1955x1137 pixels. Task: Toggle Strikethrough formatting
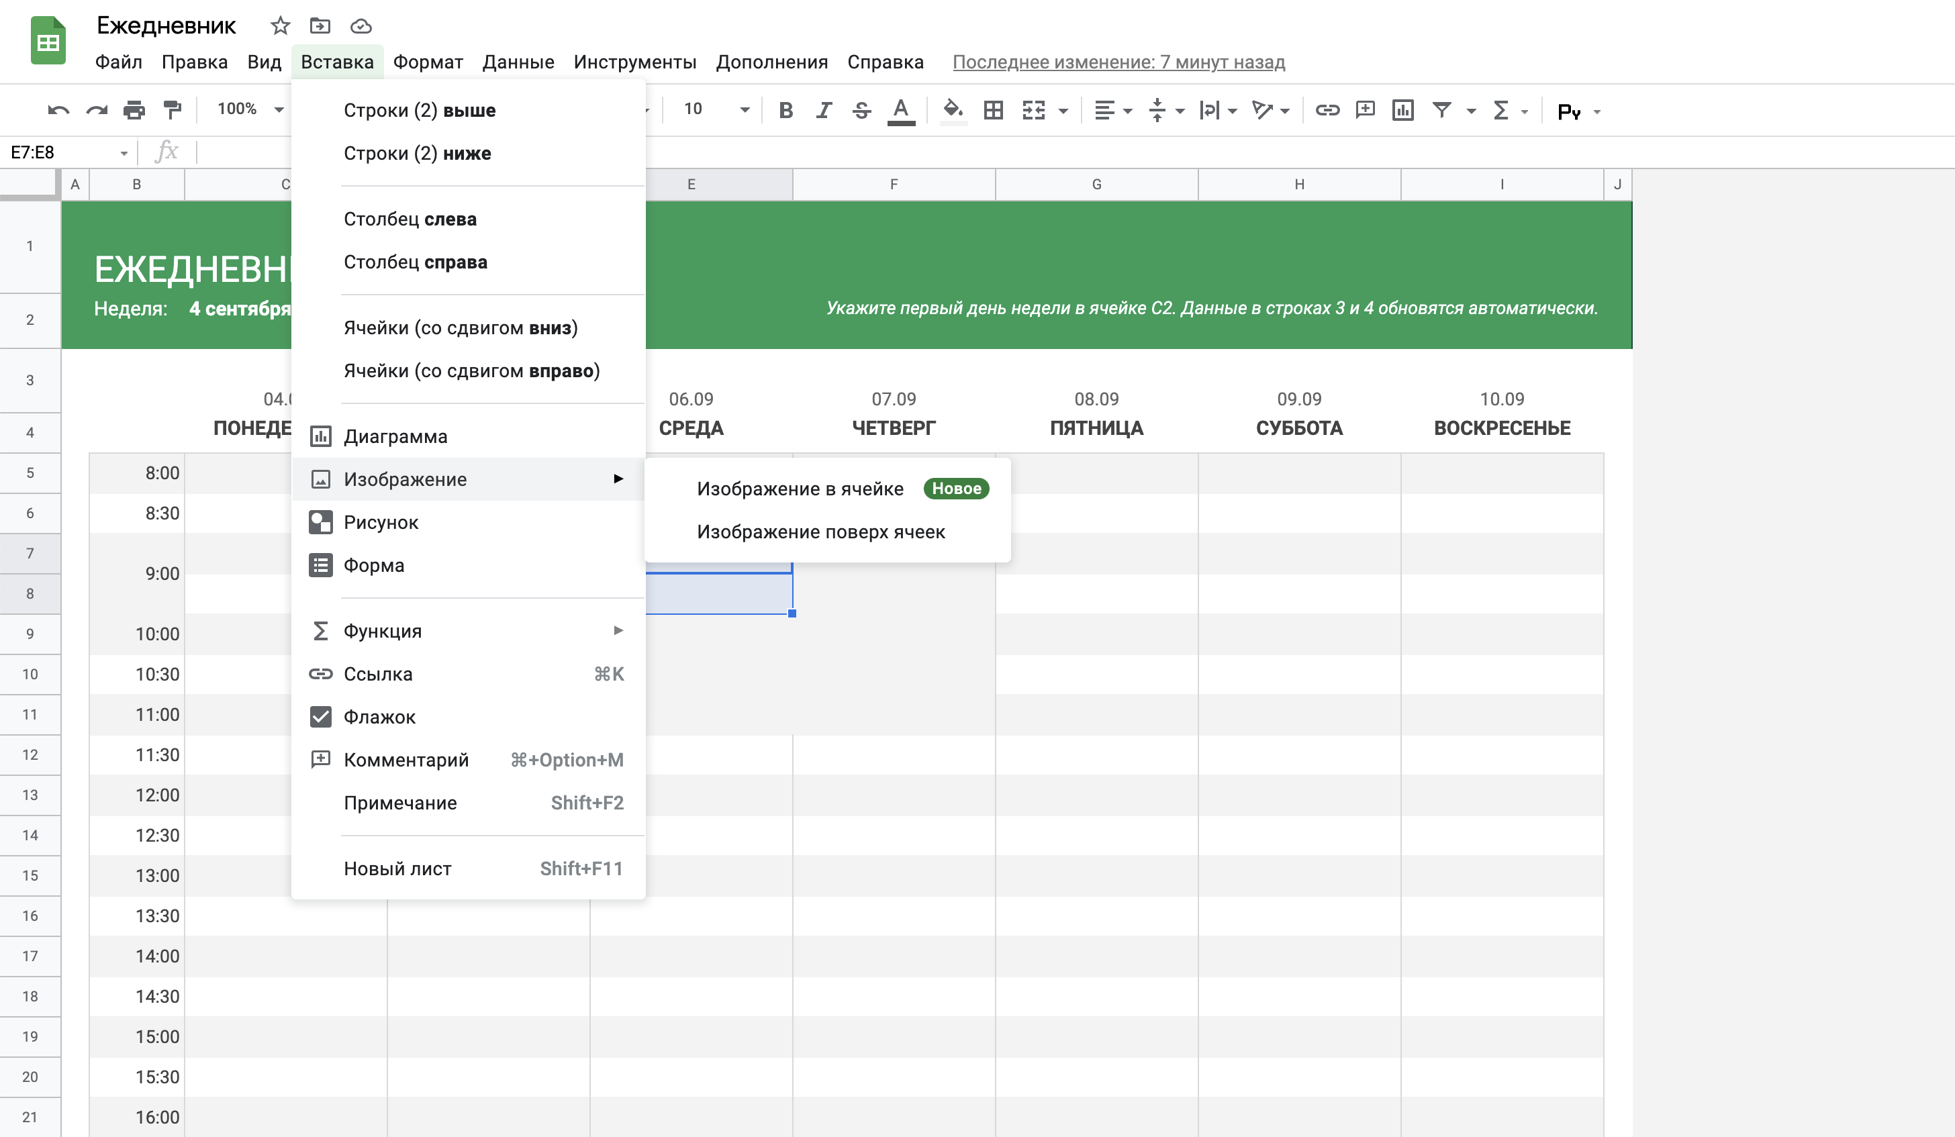pyautogui.click(x=861, y=110)
